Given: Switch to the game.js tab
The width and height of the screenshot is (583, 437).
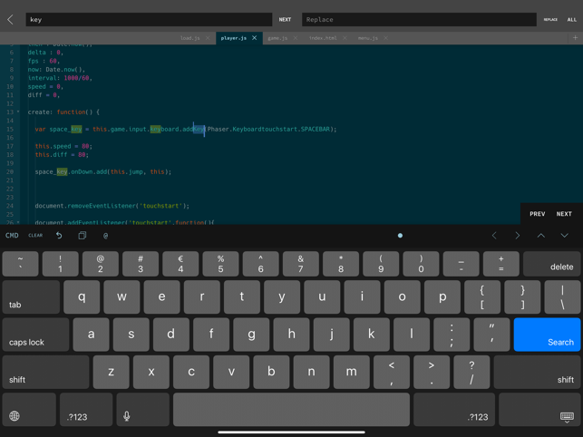Looking at the screenshot, I should (277, 38).
